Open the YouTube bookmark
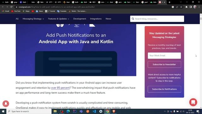This screenshot has height=114, width=202. 16,11
